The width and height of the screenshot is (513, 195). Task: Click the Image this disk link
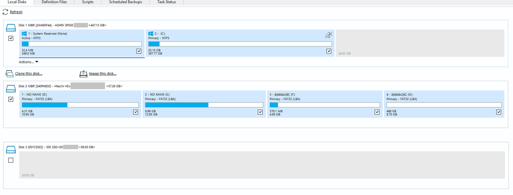[x=103, y=74]
